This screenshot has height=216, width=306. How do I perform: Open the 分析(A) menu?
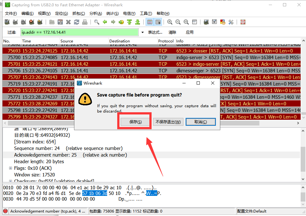95,14
